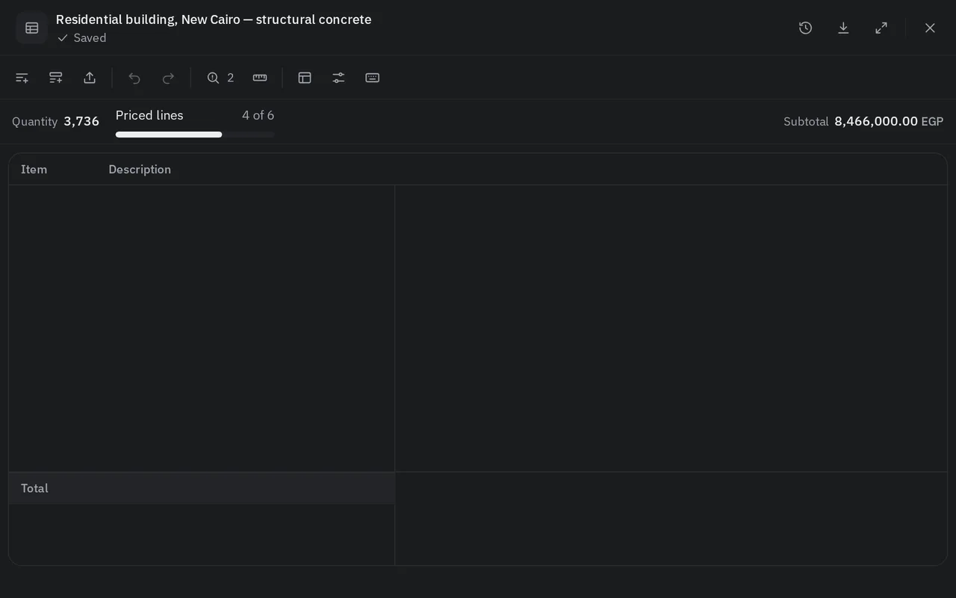
Task: Show keyboard shortcuts
Action: (x=373, y=78)
